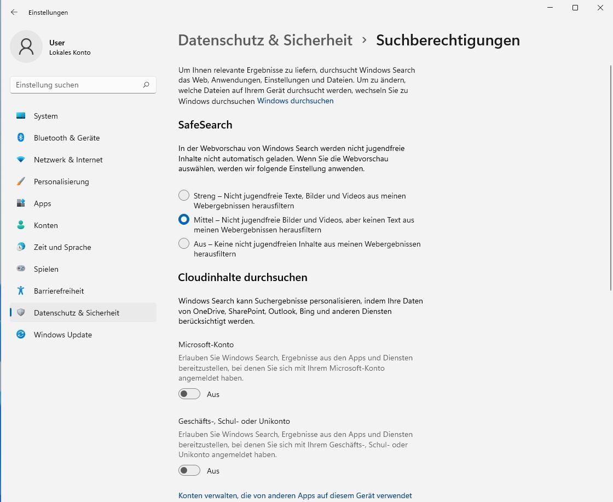Open the Windows durchsuchen link

pos(295,101)
